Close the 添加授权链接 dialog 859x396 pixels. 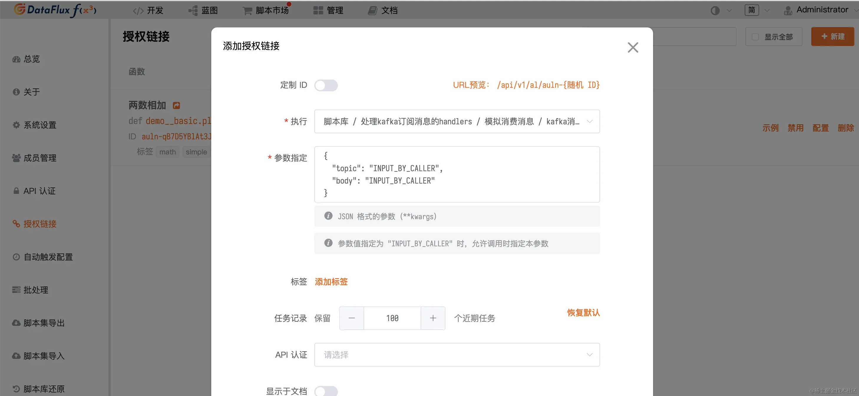click(632, 47)
